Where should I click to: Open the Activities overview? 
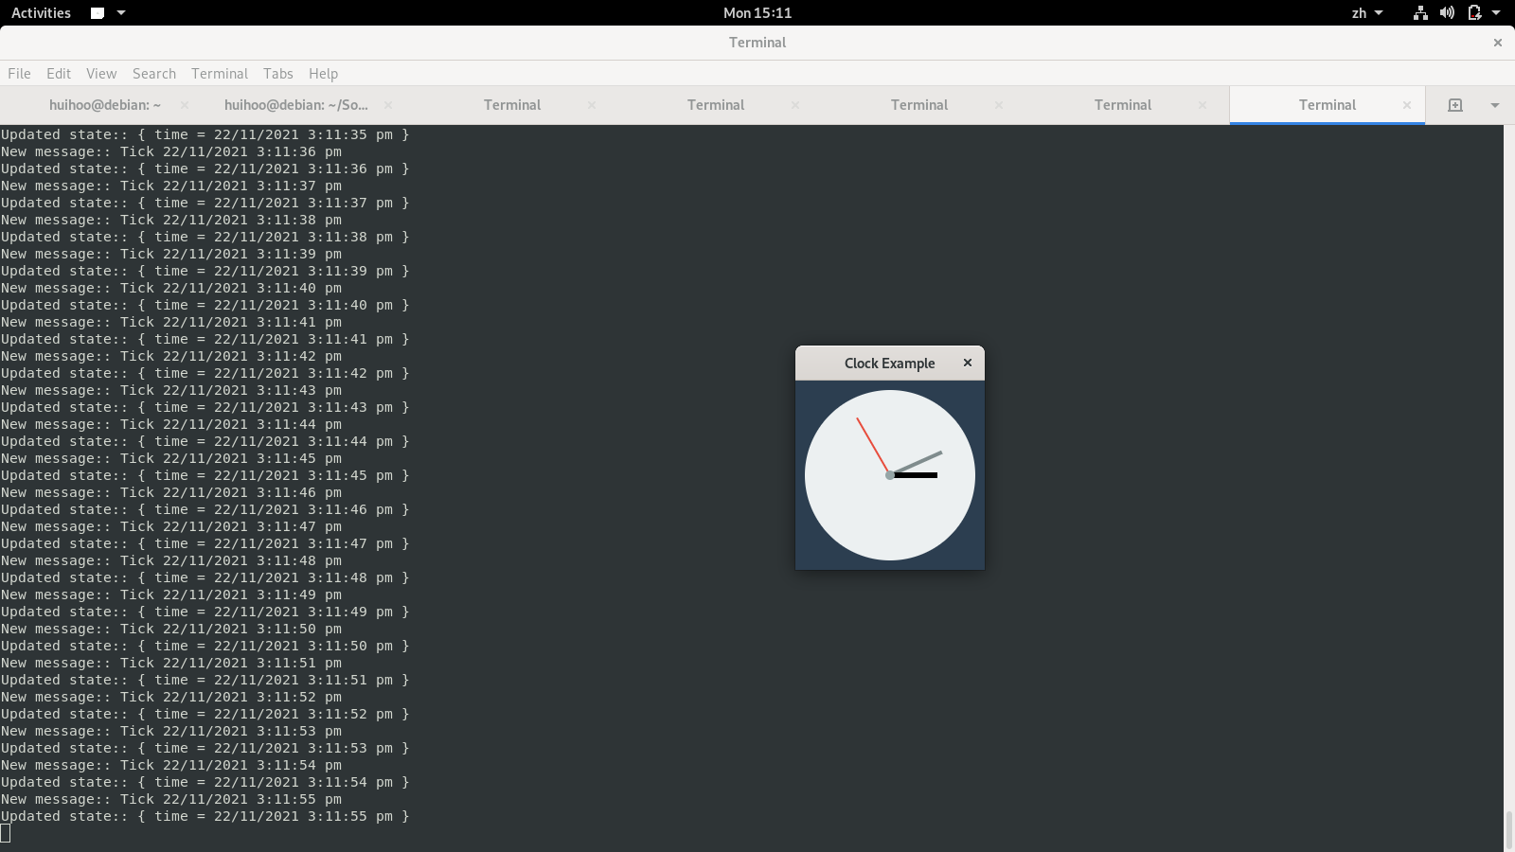[41, 13]
